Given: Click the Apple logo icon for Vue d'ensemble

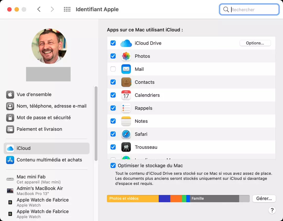Looking at the screenshot, I should click(10, 95).
